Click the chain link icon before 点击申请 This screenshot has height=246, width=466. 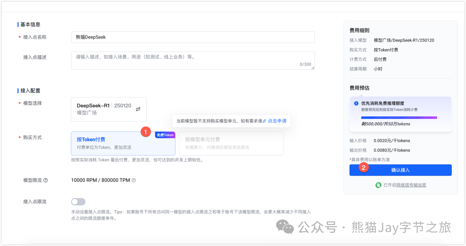pyautogui.click(x=264, y=121)
